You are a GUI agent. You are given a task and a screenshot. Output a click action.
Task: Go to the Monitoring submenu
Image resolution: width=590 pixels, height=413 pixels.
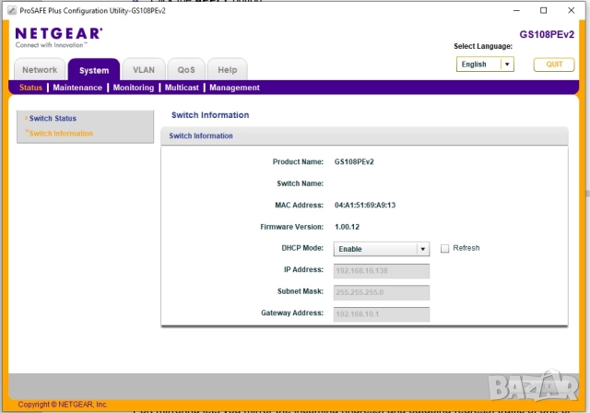pyautogui.click(x=134, y=88)
